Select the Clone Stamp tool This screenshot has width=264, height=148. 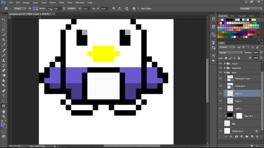coord(4,60)
